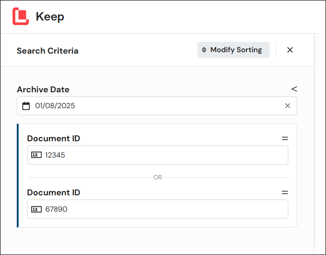The image size is (326, 255).
Task: Focus the Document ID field containing 67890
Action: click(x=157, y=209)
